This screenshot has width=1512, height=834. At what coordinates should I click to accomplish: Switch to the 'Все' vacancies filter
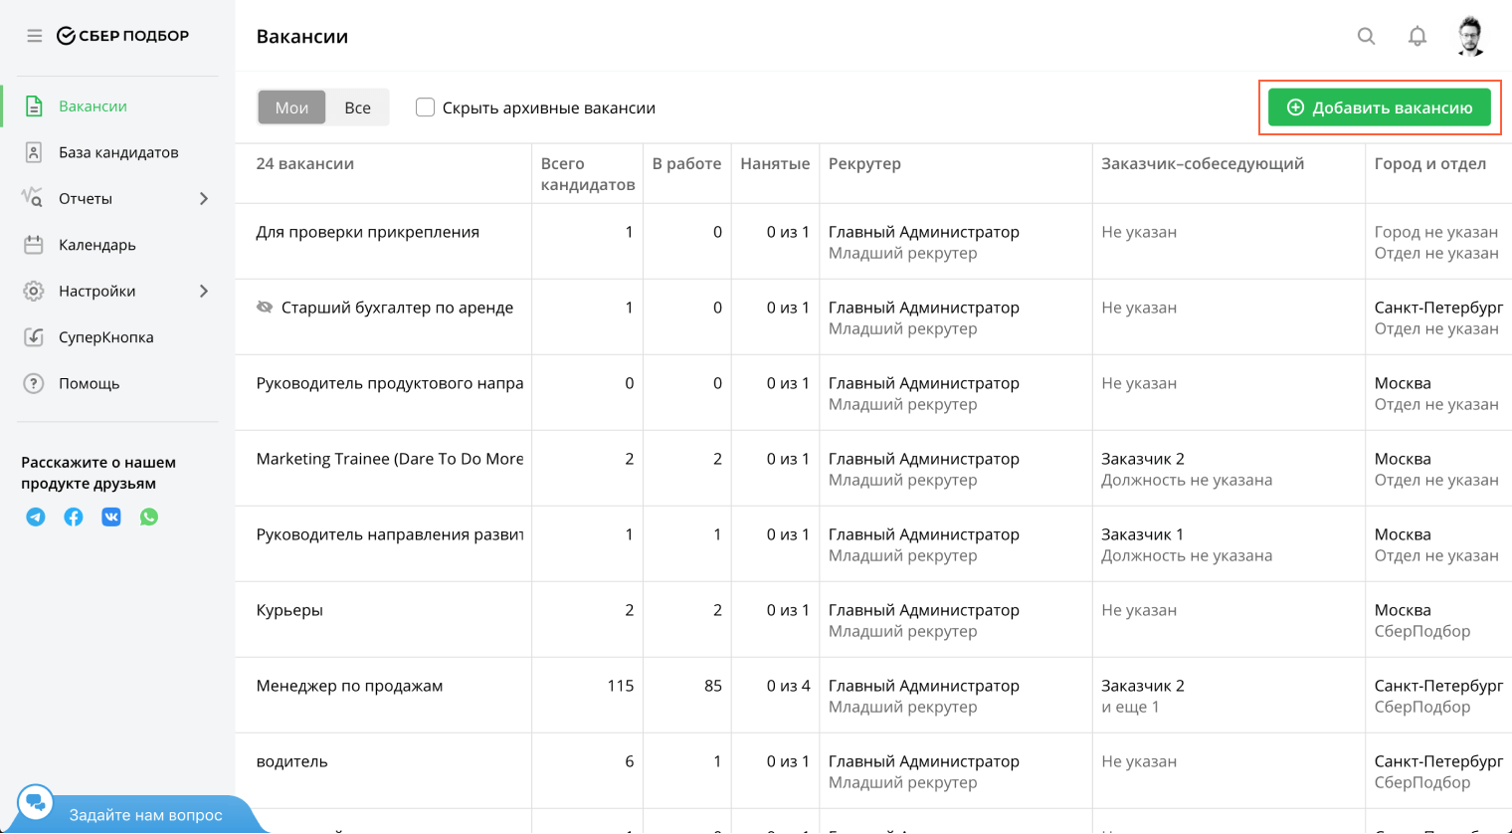[357, 107]
